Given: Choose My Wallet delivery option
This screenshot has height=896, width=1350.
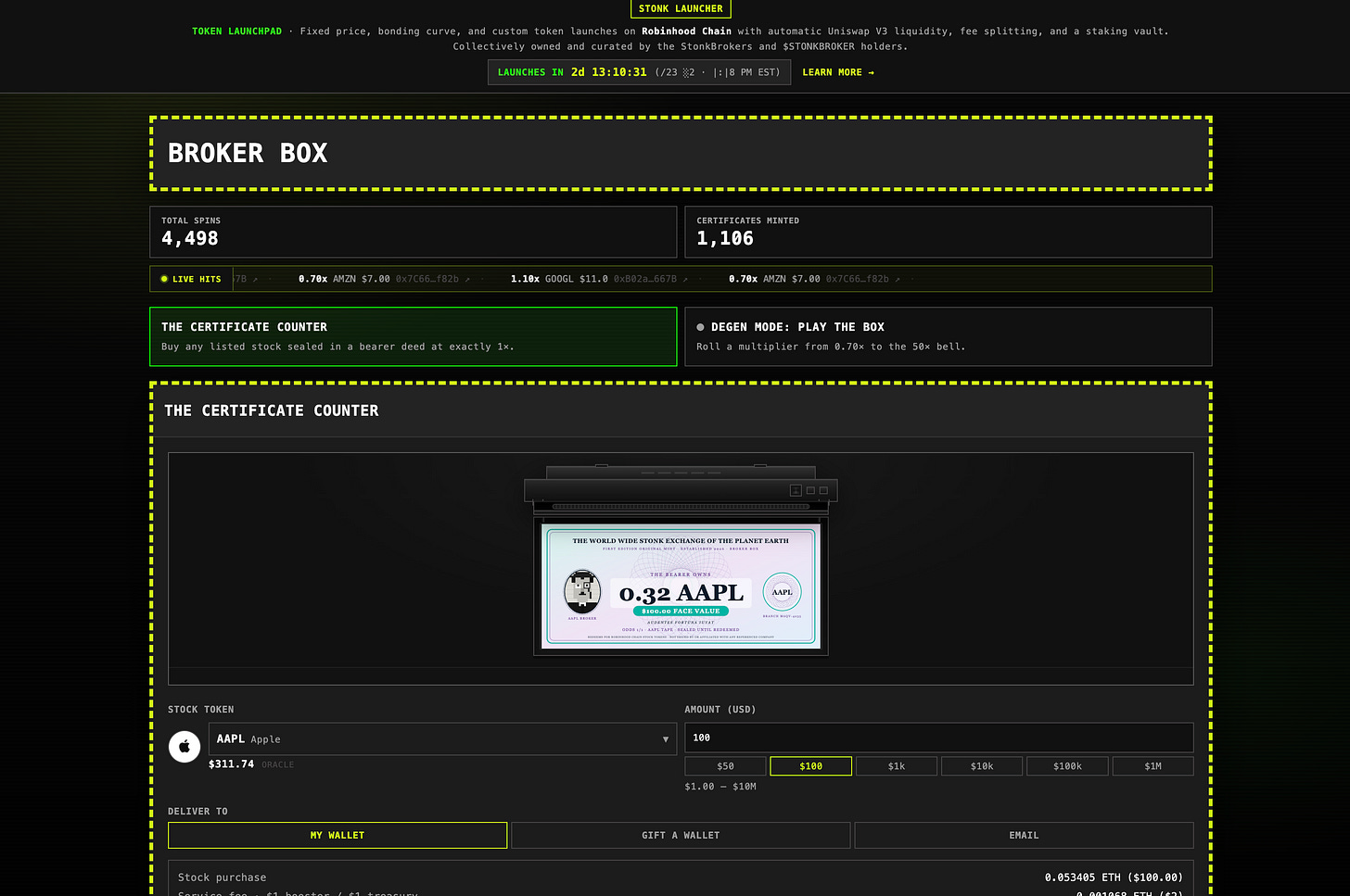Looking at the screenshot, I should click(x=337, y=835).
